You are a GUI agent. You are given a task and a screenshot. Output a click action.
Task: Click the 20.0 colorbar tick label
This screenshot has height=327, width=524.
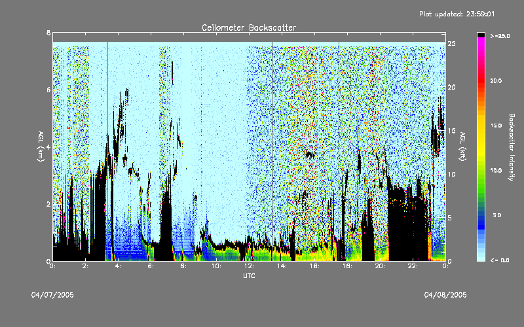(496, 81)
